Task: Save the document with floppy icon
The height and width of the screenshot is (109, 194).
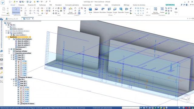Action: click(20, 2)
